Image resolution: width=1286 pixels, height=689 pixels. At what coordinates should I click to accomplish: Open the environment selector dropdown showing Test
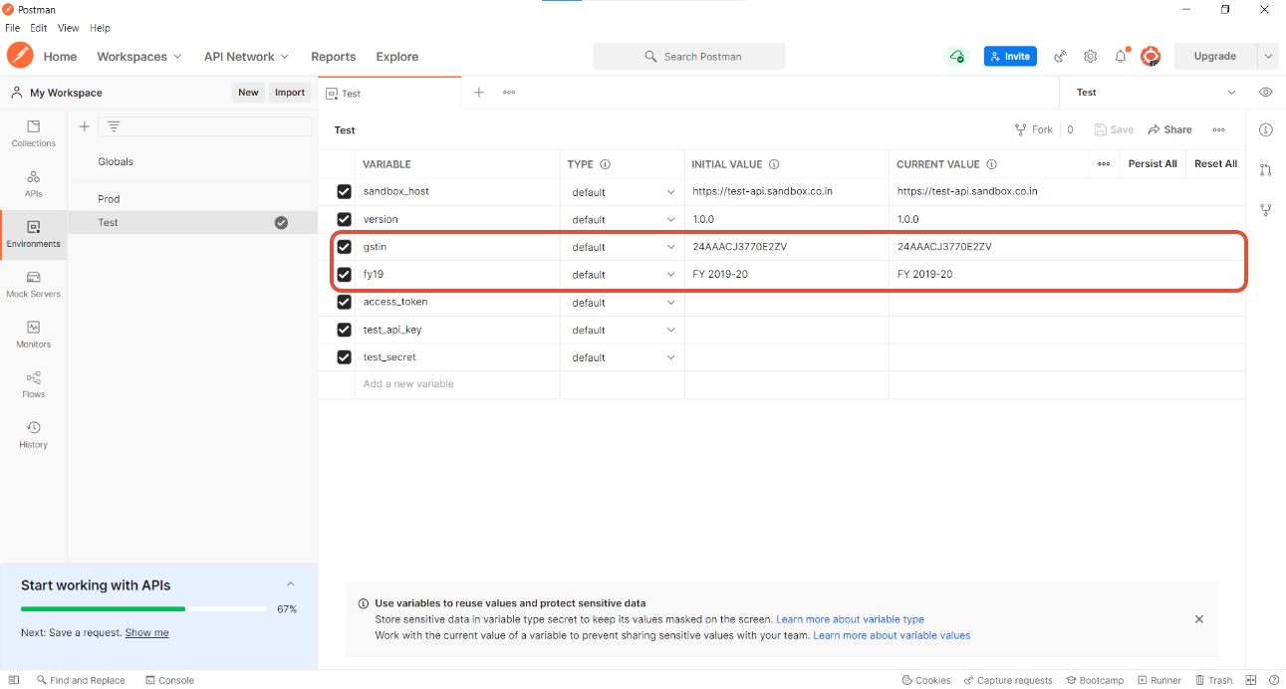[1155, 92]
